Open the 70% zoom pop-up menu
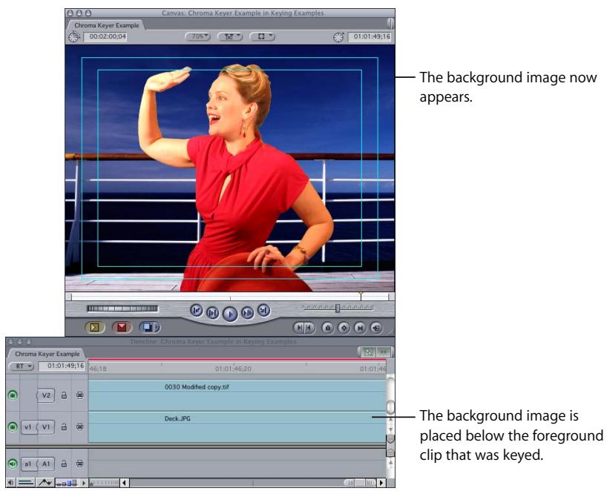The height and width of the screenshot is (491, 607). click(x=198, y=36)
